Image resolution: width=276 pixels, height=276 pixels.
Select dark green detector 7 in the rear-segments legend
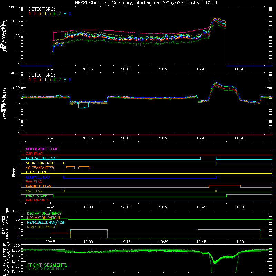(x=60, y=80)
